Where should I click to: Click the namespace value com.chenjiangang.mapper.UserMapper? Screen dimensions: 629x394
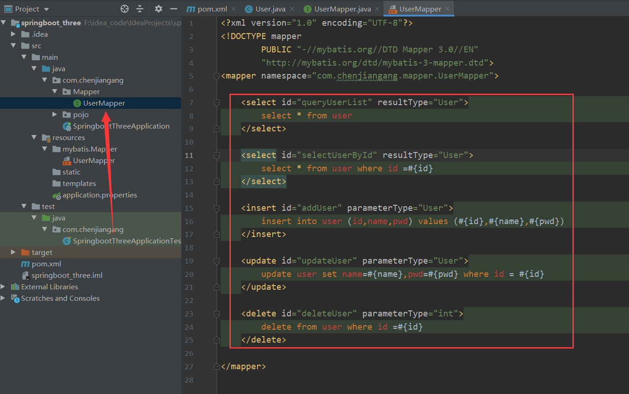point(403,76)
